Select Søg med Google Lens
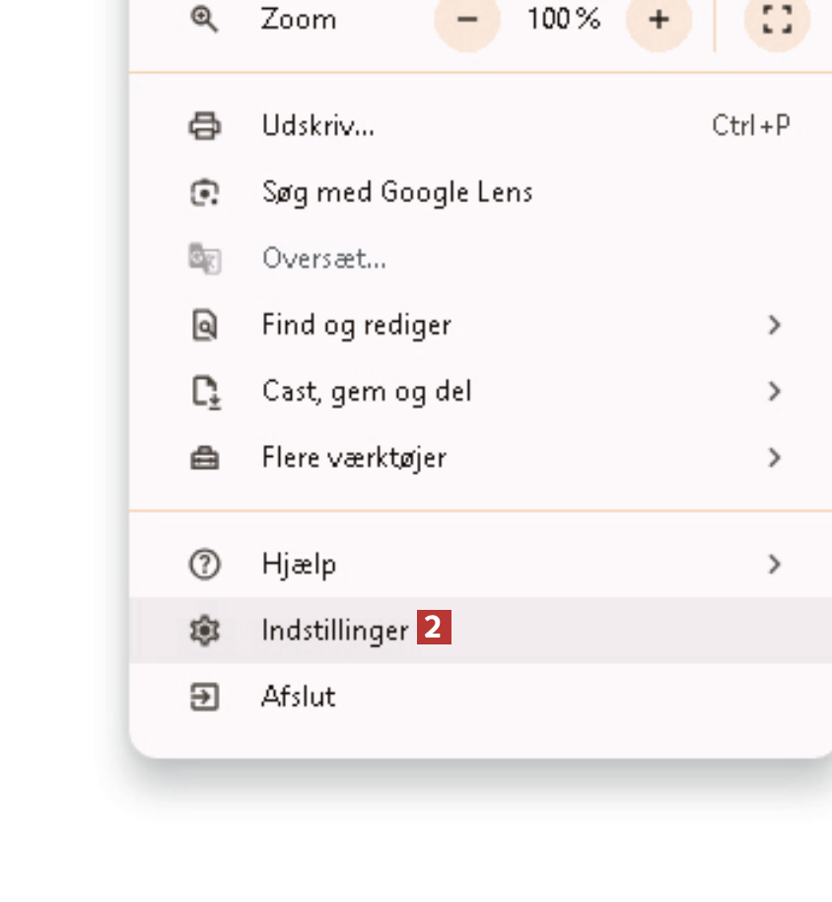 tap(396, 192)
